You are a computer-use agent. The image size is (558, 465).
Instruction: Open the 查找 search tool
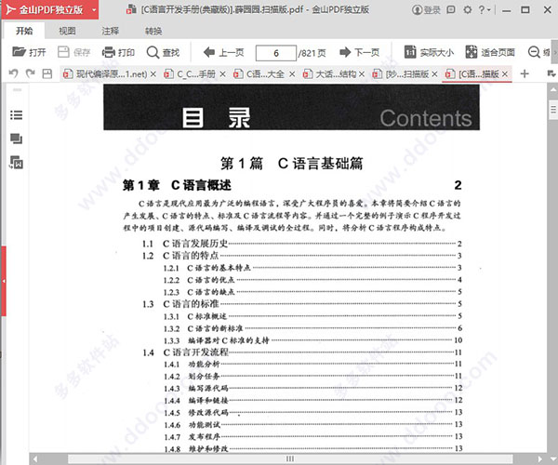coord(163,53)
